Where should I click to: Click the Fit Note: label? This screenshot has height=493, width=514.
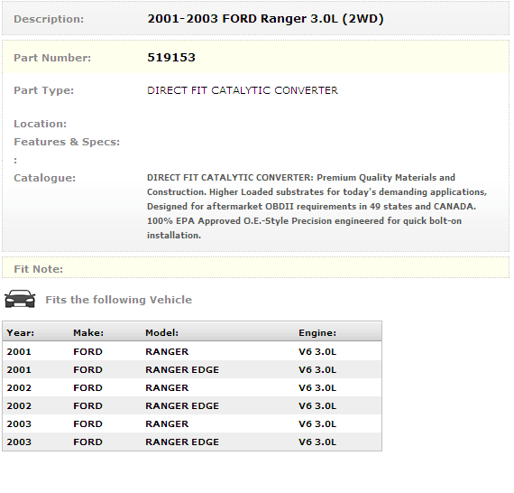coord(39,269)
